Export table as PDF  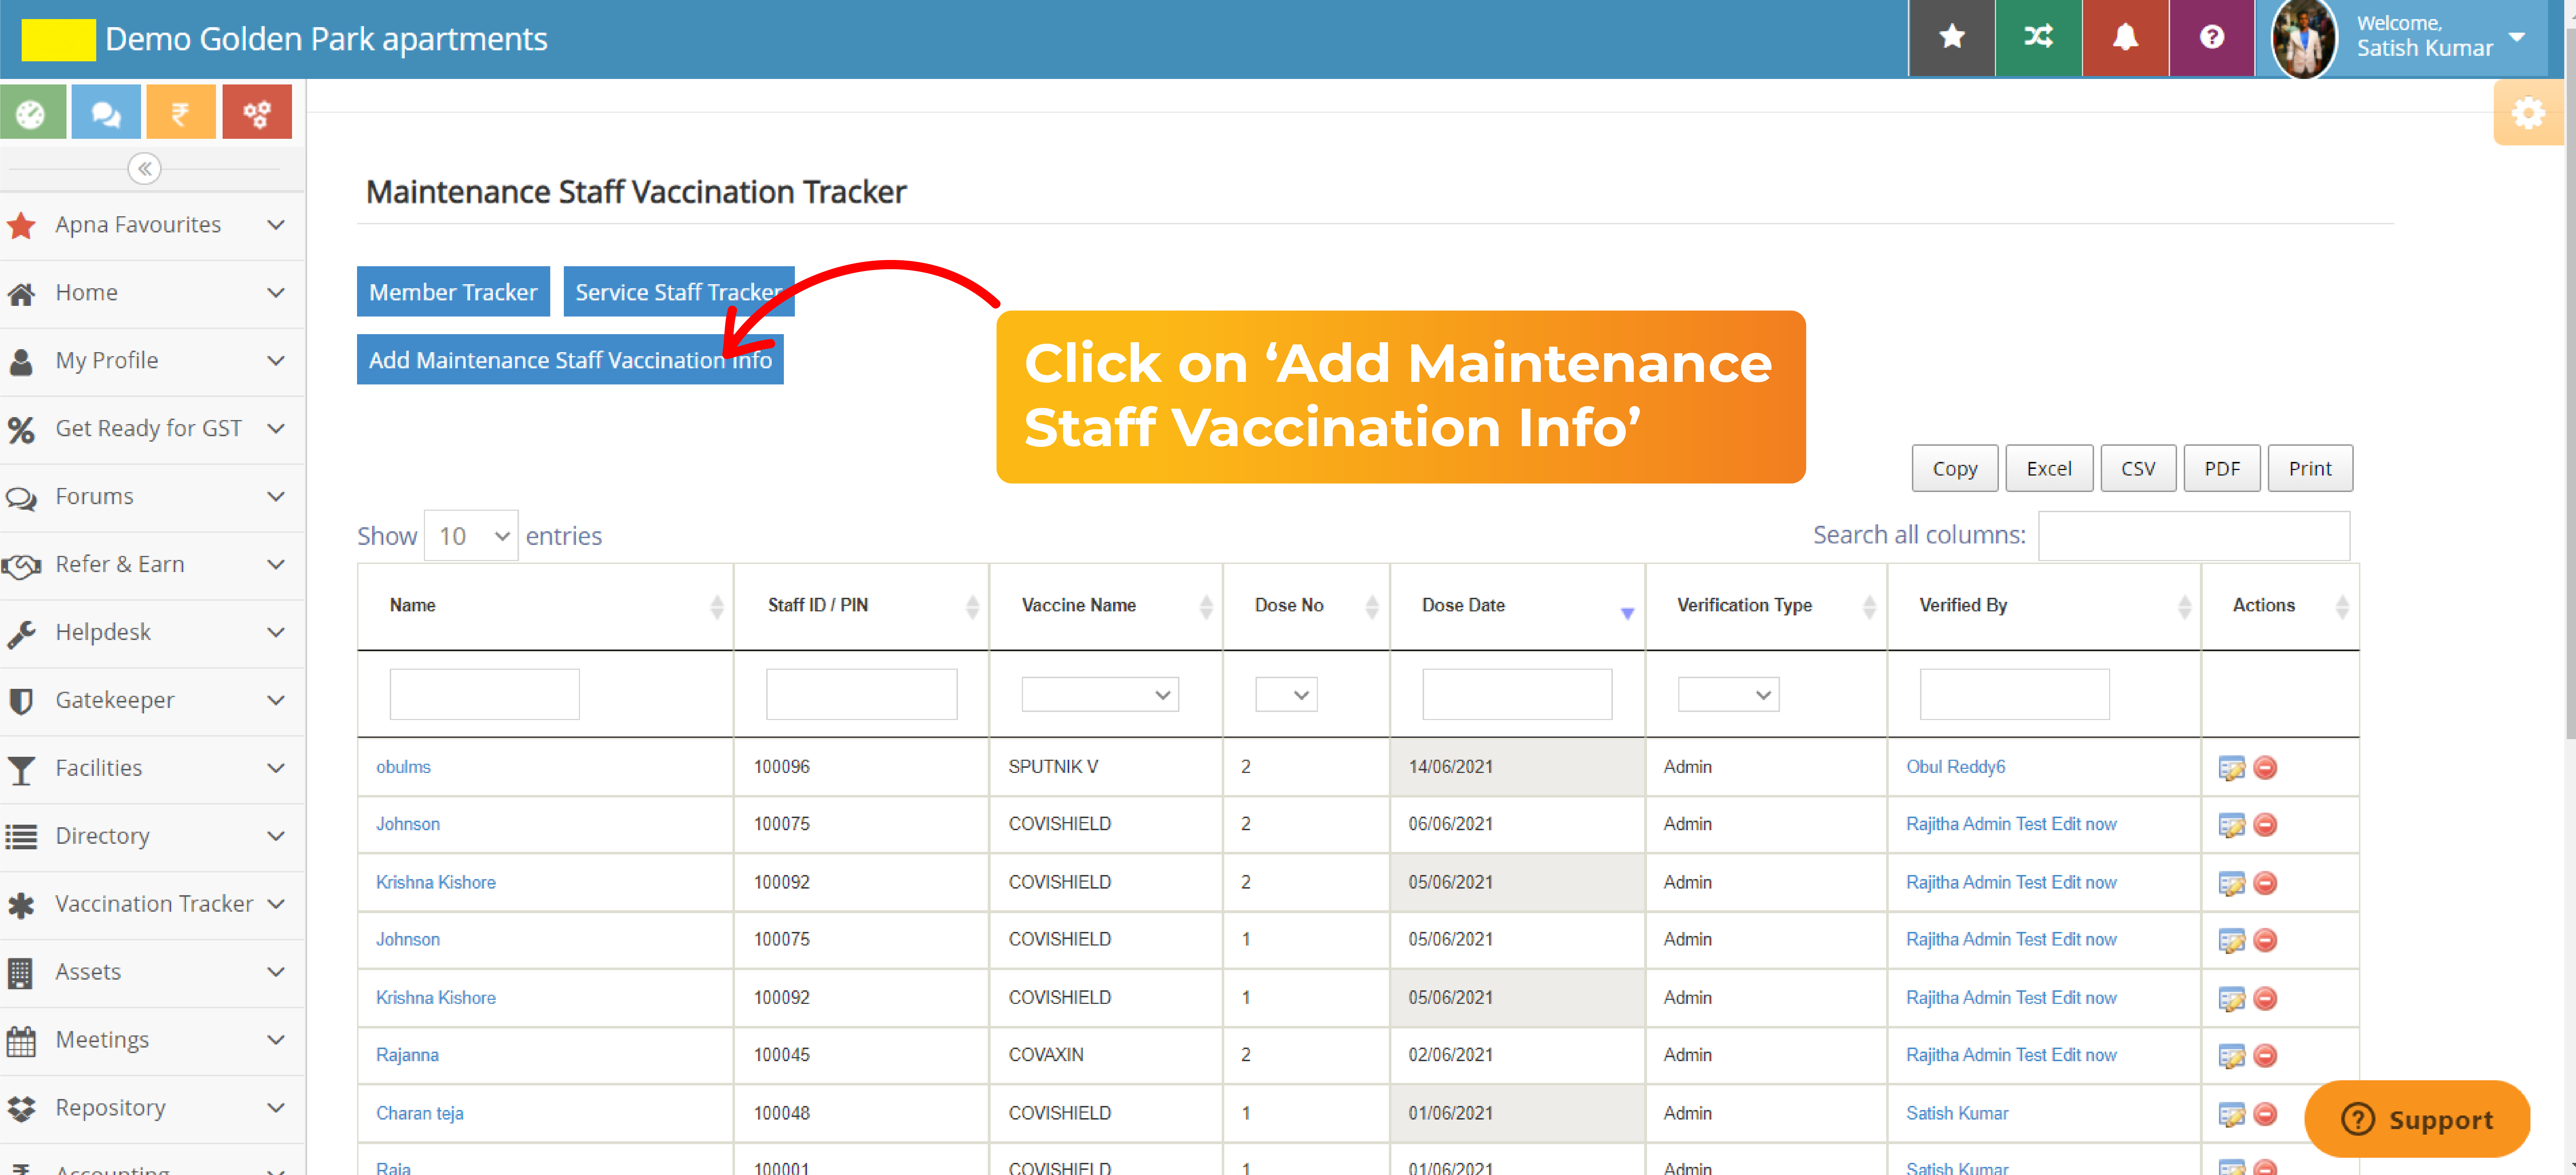(2222, 469)
